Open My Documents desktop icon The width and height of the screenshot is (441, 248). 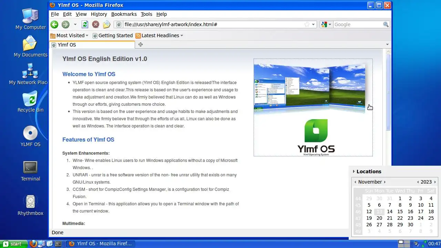click(x=31, y=47)
